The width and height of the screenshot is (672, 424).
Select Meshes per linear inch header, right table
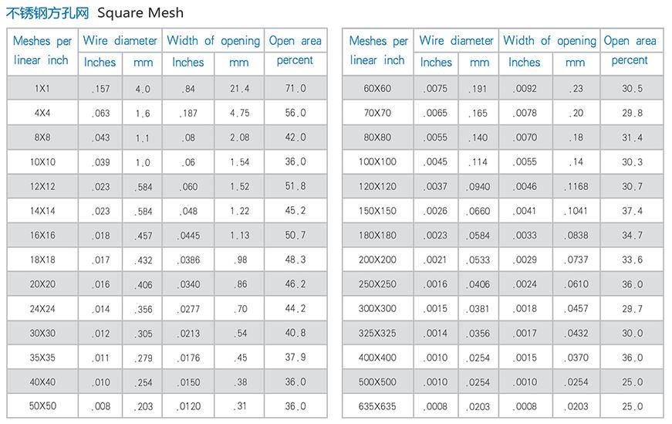tap(378, 51)
